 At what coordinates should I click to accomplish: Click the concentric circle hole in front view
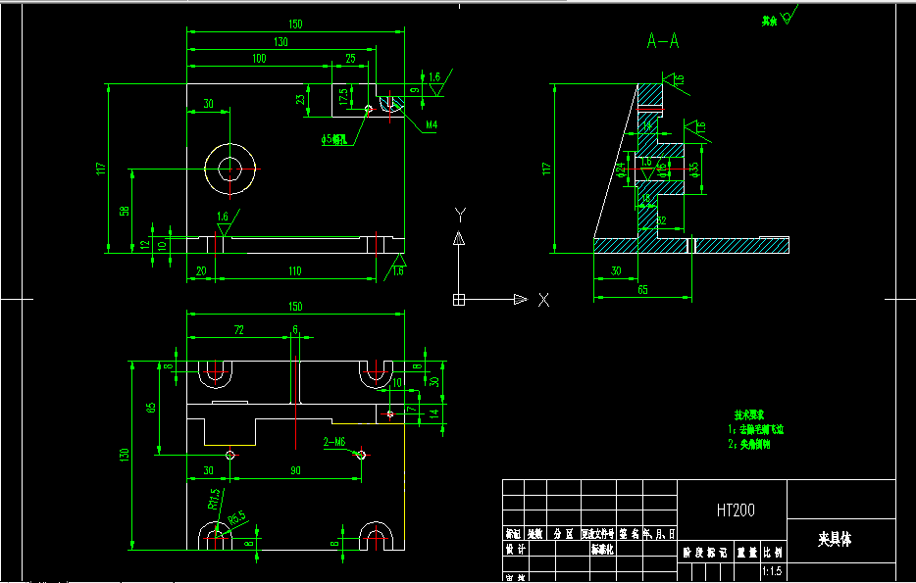[230, 169]
